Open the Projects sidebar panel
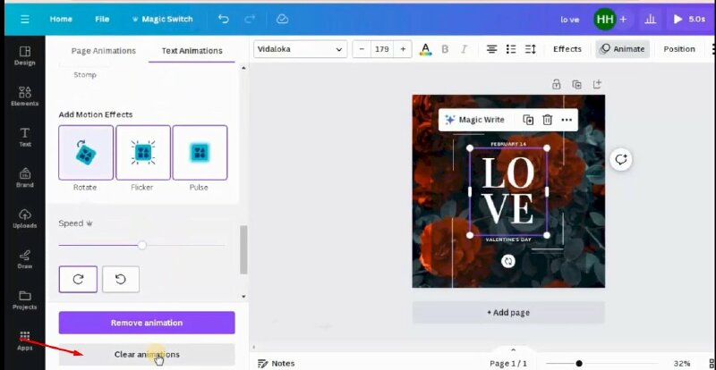This screenshot has height=370, width=716. [25, 300]
